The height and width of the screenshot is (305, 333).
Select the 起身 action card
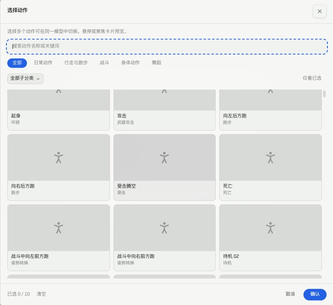point(59,110)
